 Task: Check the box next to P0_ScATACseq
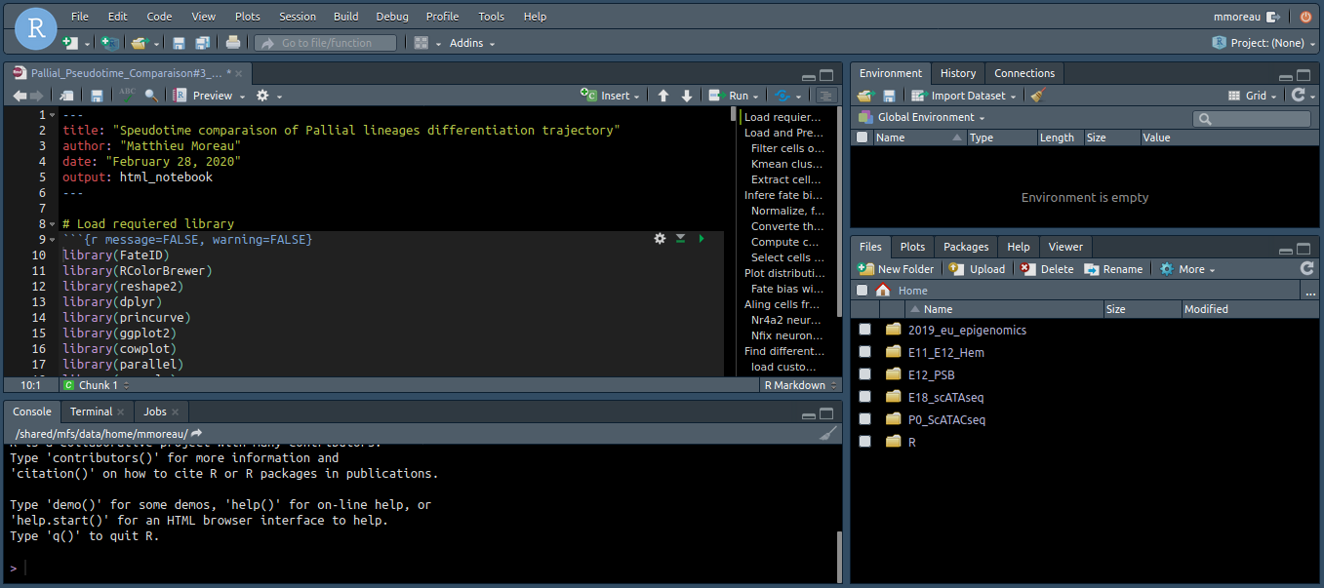coord(864,419)
